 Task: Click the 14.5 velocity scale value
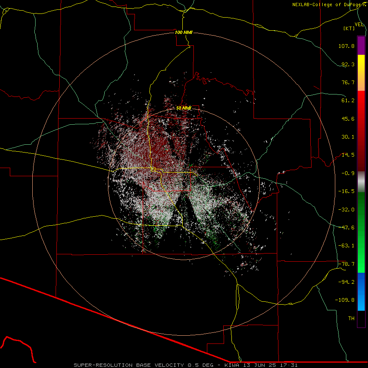pyautogui.click(x=348, y=155)
